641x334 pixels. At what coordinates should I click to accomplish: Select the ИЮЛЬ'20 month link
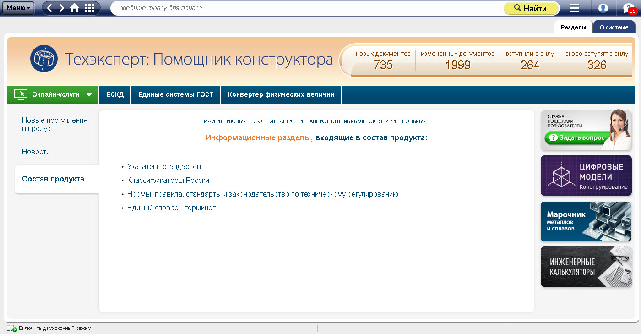(x=264, y=121)
